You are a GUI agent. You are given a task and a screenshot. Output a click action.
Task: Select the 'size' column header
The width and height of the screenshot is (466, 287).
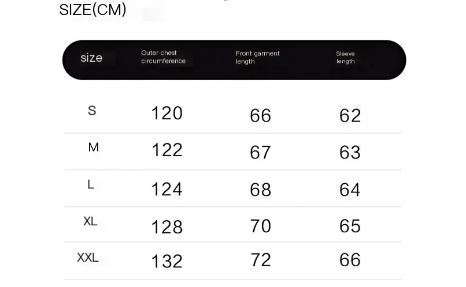click(x=91, y=58)
